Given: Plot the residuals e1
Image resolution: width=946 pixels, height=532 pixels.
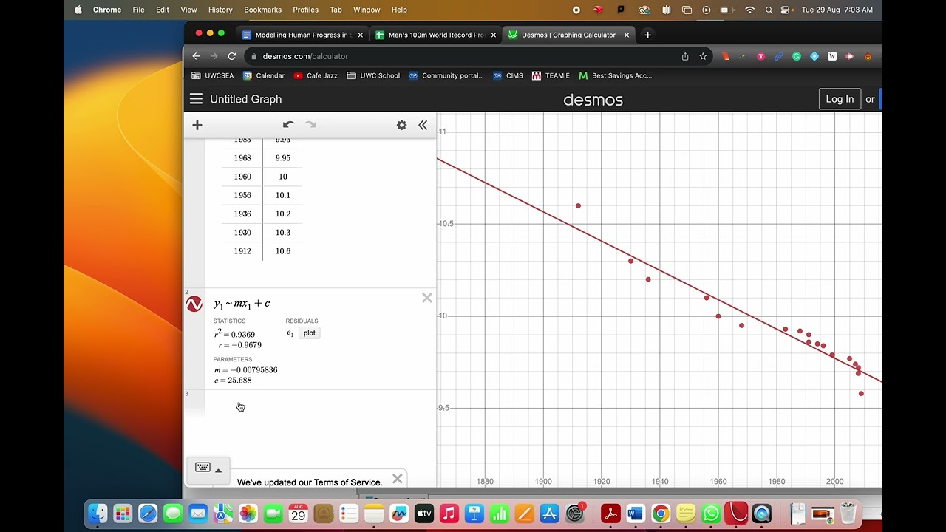Looking at the screenshot, I should click(x=310, y=333).
